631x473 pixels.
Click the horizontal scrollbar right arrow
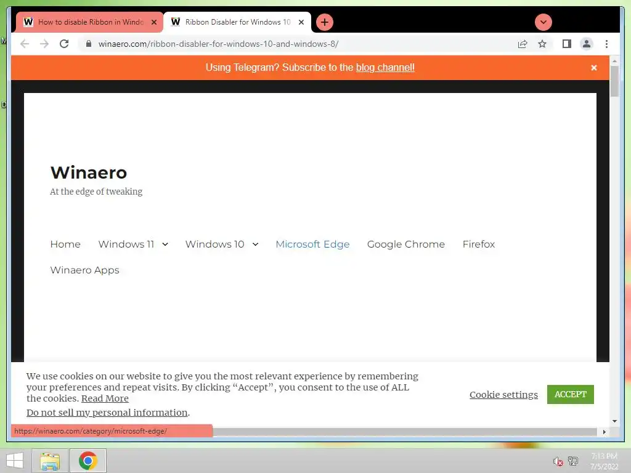pyautogui.click(x=604, y=432)
